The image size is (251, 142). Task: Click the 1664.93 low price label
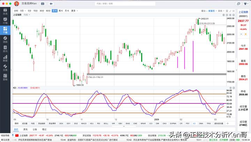pos(80,85)
